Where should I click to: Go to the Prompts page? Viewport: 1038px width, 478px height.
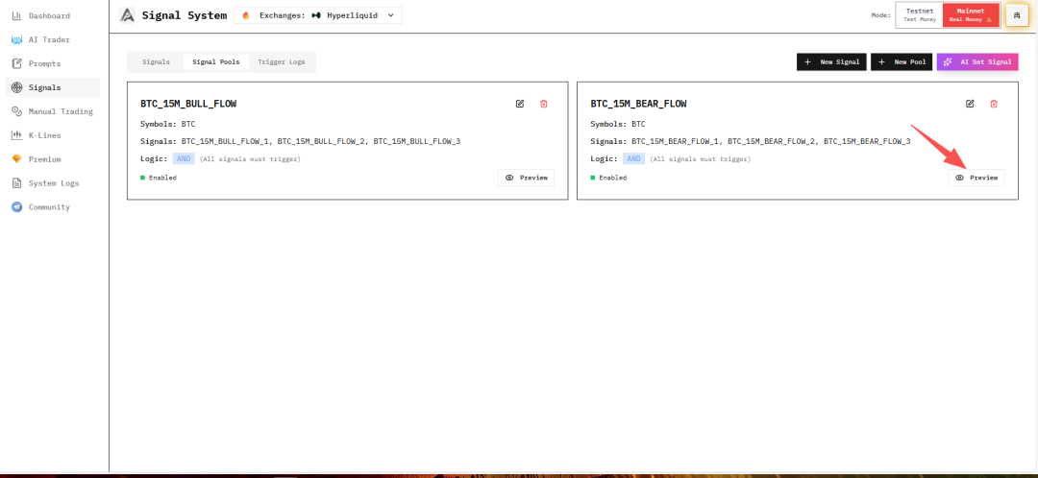[52, 63]
